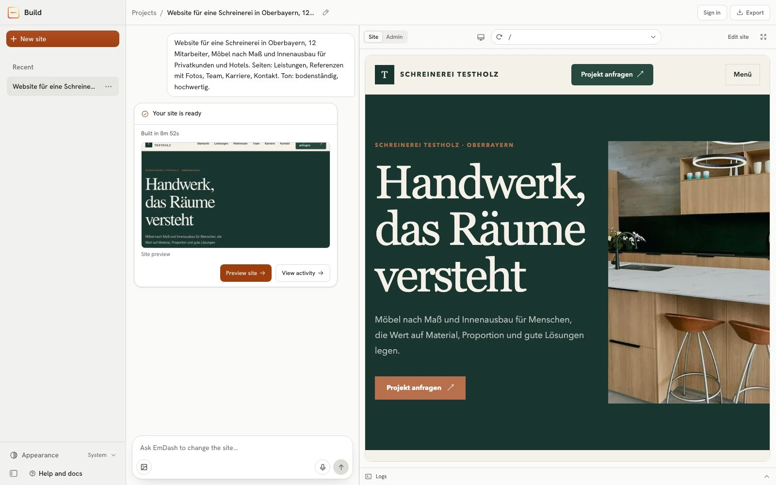Viewport: 776px width, 485px height.
Task: Click the orange Projekt anfragen hero button
Action: pyautogui.click(x=420, y=388)
